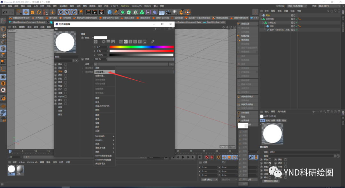Viewport: 345px width, 188px height.
Task: Choose 菲涅耳(Fresnel) from texture menu
Action: point(105,106)
